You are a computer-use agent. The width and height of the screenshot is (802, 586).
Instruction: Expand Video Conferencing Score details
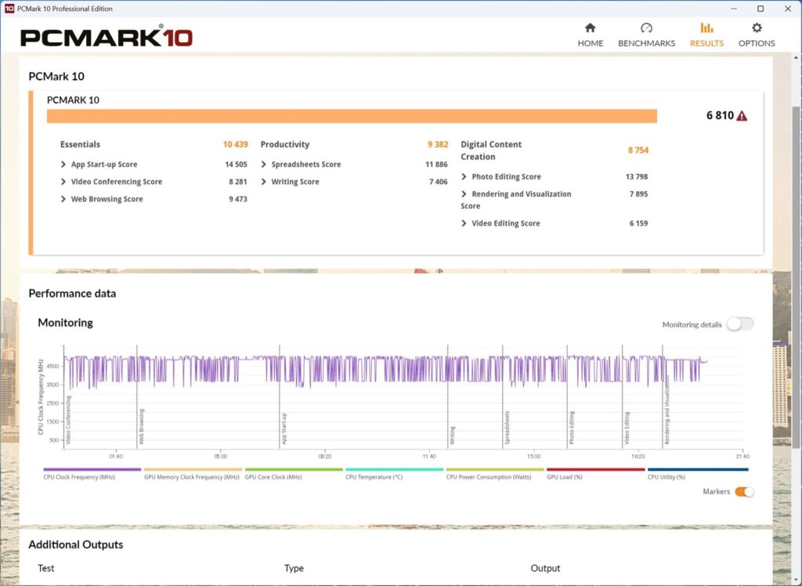coord(63,182)
